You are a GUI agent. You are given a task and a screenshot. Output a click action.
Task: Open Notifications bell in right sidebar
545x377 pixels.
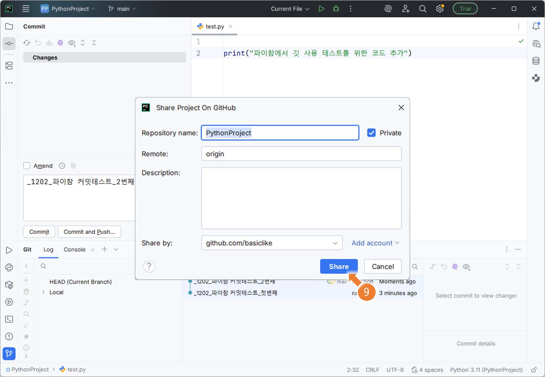(536, 26)
